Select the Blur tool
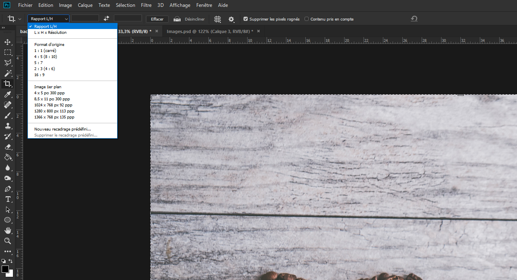This screenshot has height=280, width=517. tap(7, 168)
